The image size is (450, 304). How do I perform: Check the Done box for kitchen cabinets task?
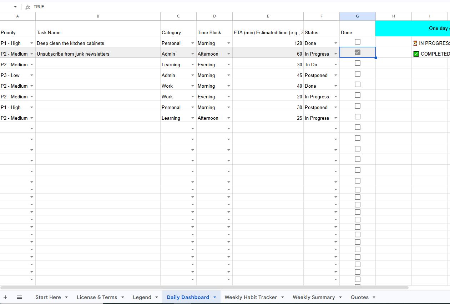pos(357,42)
